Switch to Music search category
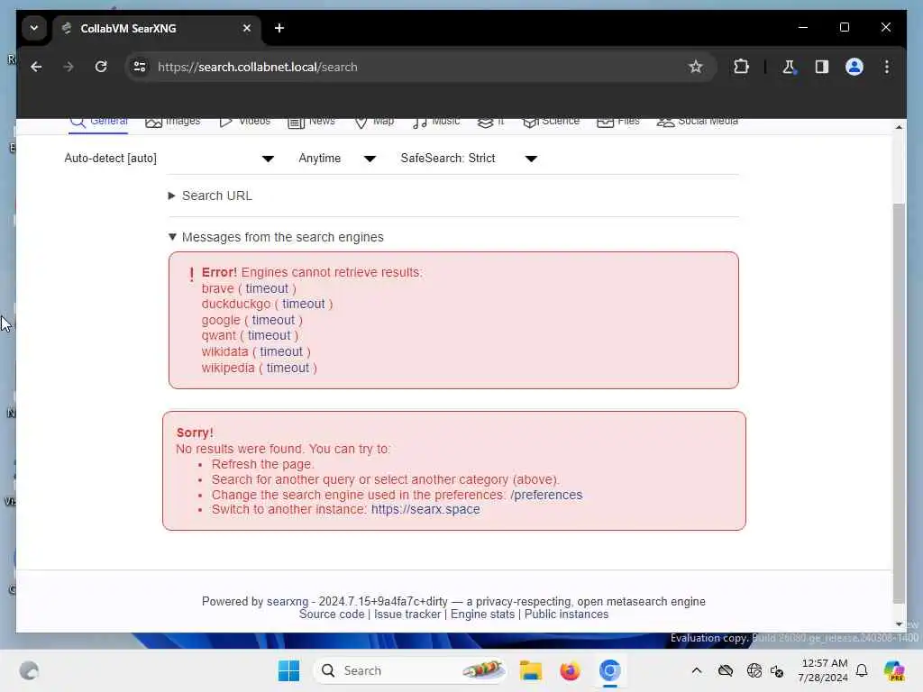 tap(436, 122)
